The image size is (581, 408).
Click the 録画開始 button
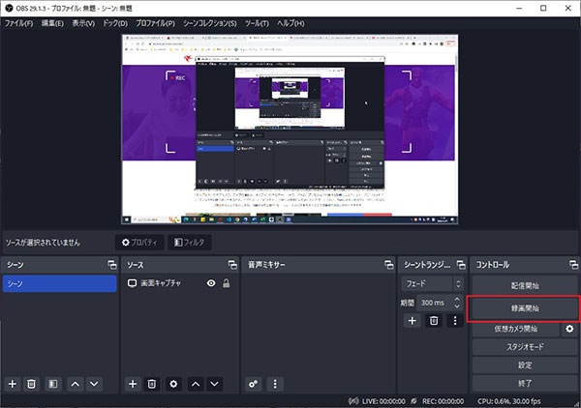coord(524,308)
